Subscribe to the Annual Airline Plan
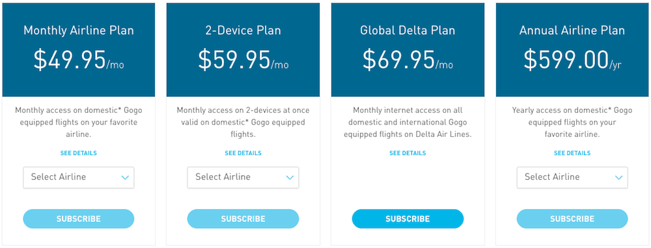 572,219
